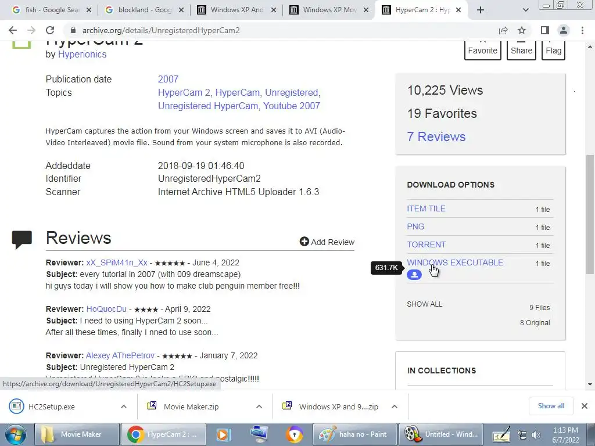This screenshot has width=595, height=446.
Task: Click Show all downloads
Action: coord(551,406)
